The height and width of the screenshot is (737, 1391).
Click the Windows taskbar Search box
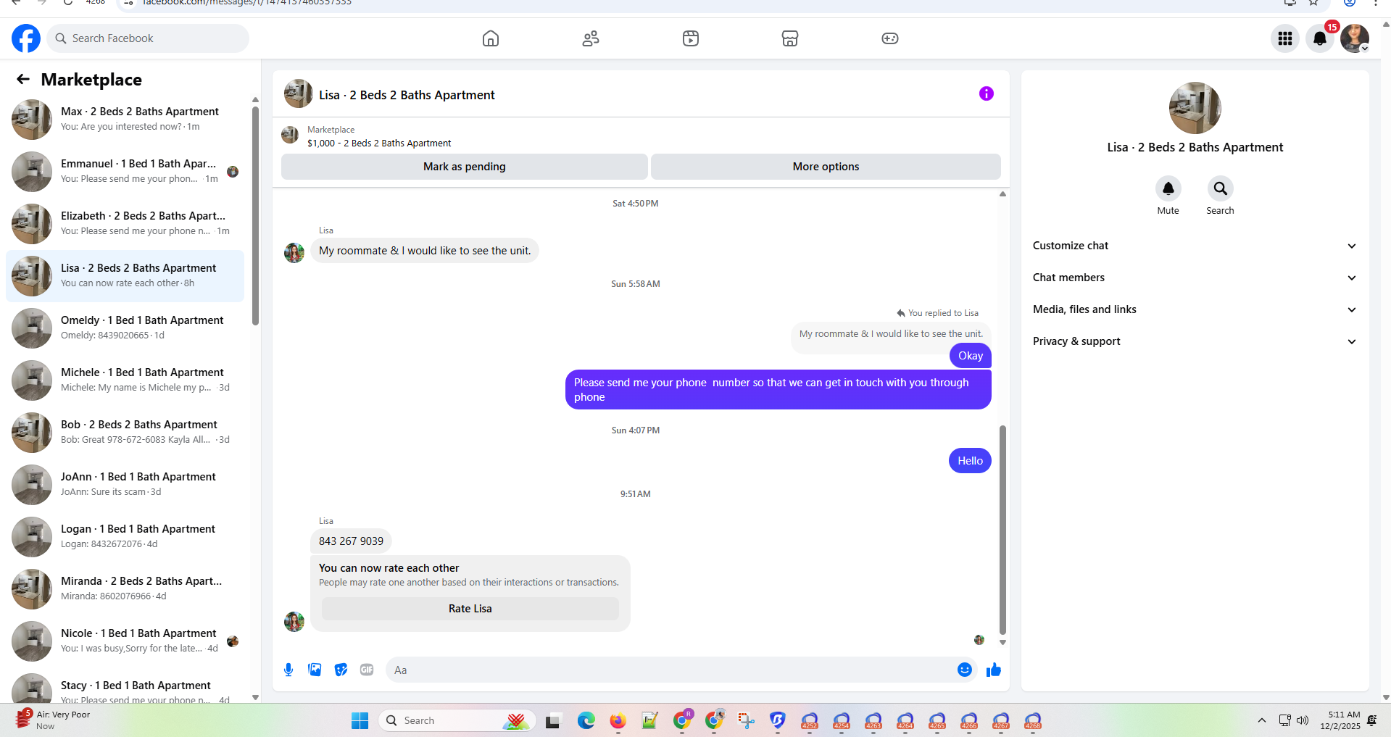[x=457, y=720]
